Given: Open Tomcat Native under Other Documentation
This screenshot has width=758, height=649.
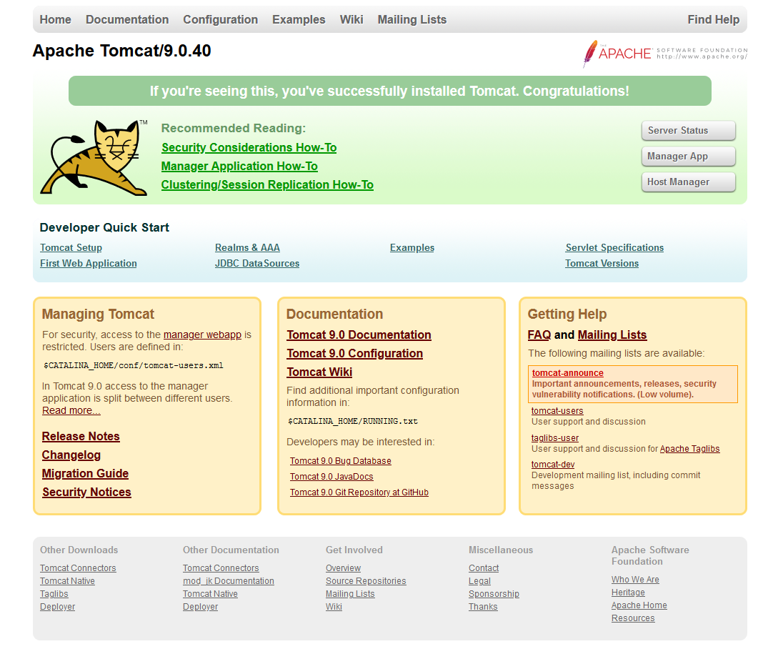Looking at the screenshot, I should (x=210, y=594).
